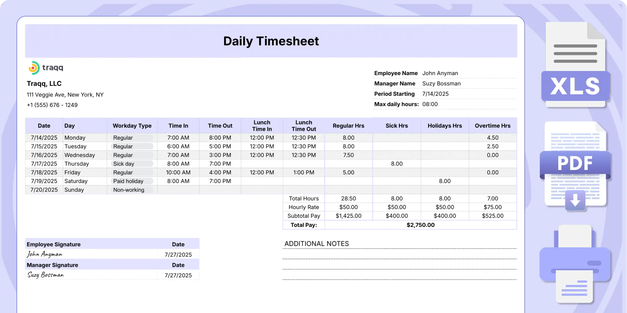
Task: Open the Workday Type dropdown for Tuesday
Action: coord(132,146)
